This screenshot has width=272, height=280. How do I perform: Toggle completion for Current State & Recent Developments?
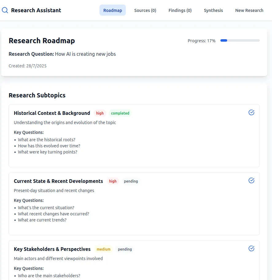251,180
